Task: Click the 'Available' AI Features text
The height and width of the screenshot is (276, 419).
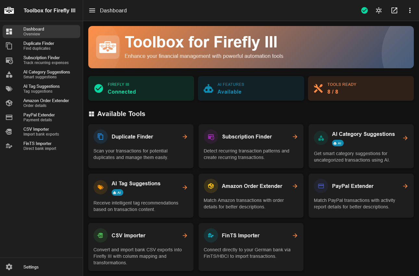Action: 229,92
